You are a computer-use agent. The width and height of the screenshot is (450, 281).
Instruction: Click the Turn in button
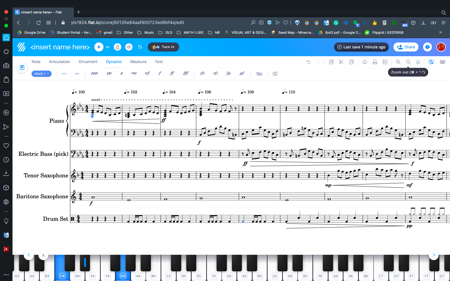coord(163,47)
